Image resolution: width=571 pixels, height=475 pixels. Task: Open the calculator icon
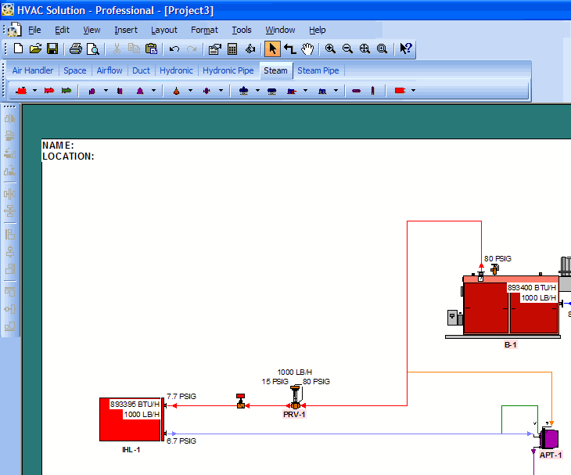[232, 49]
